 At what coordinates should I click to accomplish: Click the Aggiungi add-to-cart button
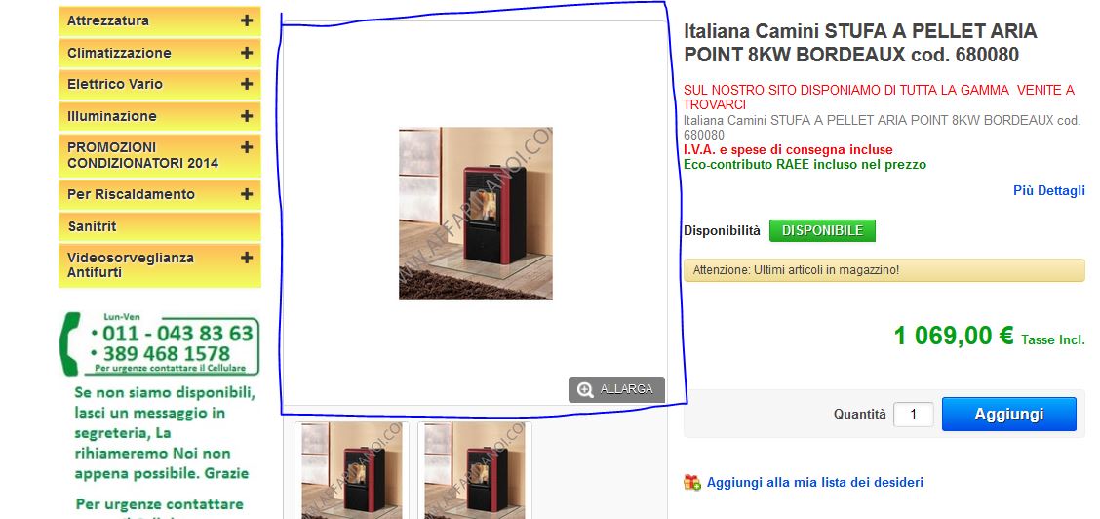click(x=1008, y=414)
